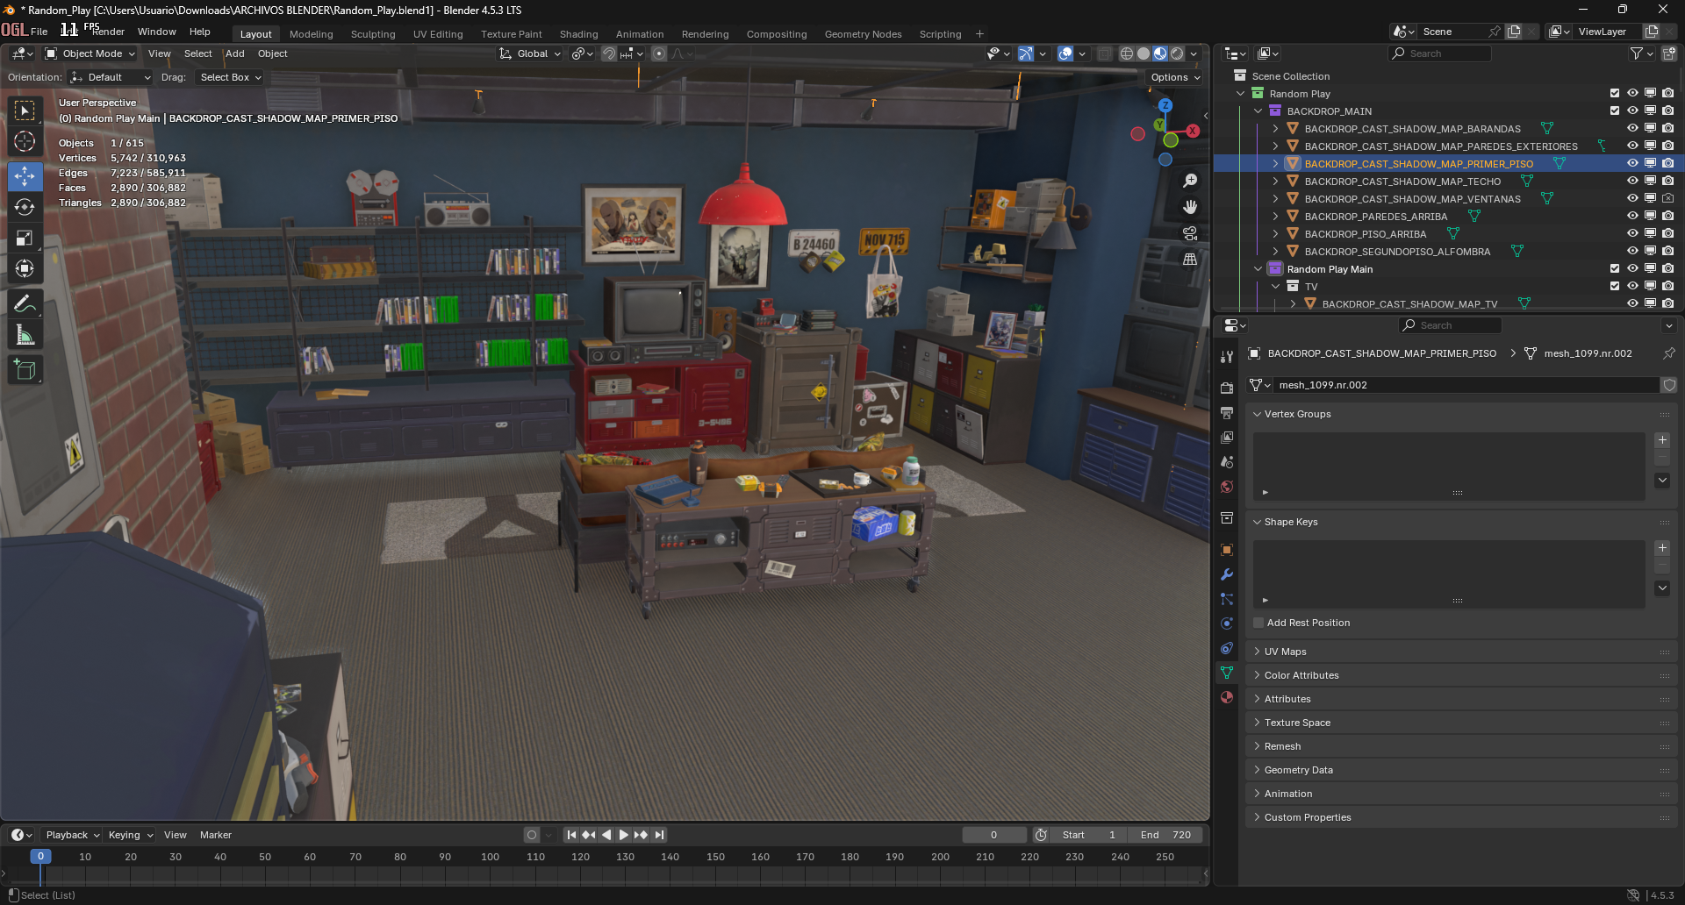
Task: Expand the BACKDROP_PISO_ARRIBA tree item
Action: [x=1275, y=233]
